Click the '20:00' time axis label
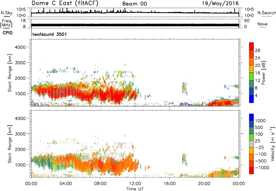Image resolution: width=276 pixels, height=191 pixels. tap(204, 184)
